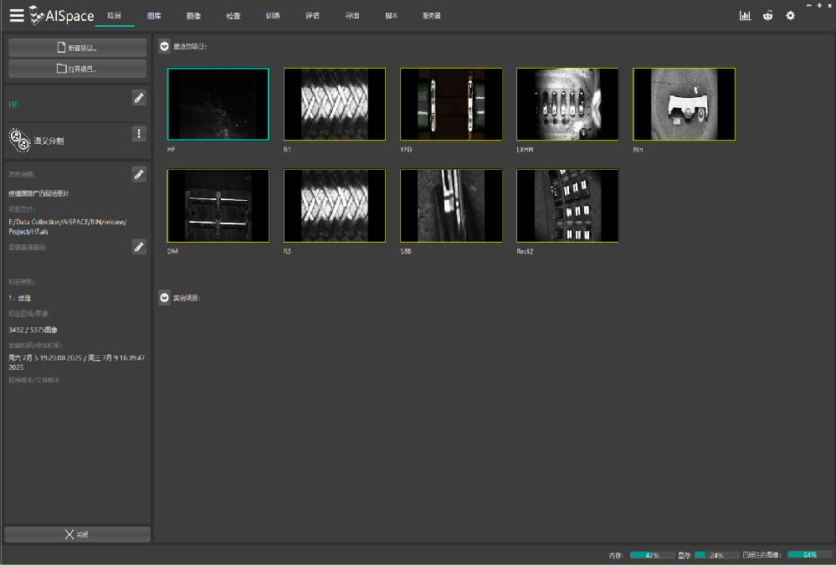Edit the project description with pencil icon
This screenshot has width=836, height=565.
139,174
